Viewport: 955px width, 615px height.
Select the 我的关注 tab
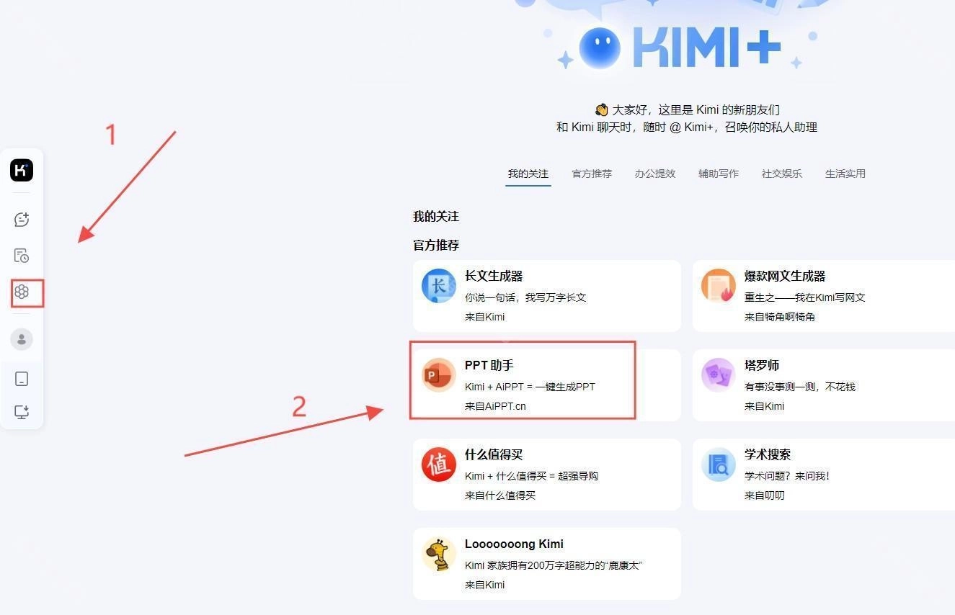(528, 174)
